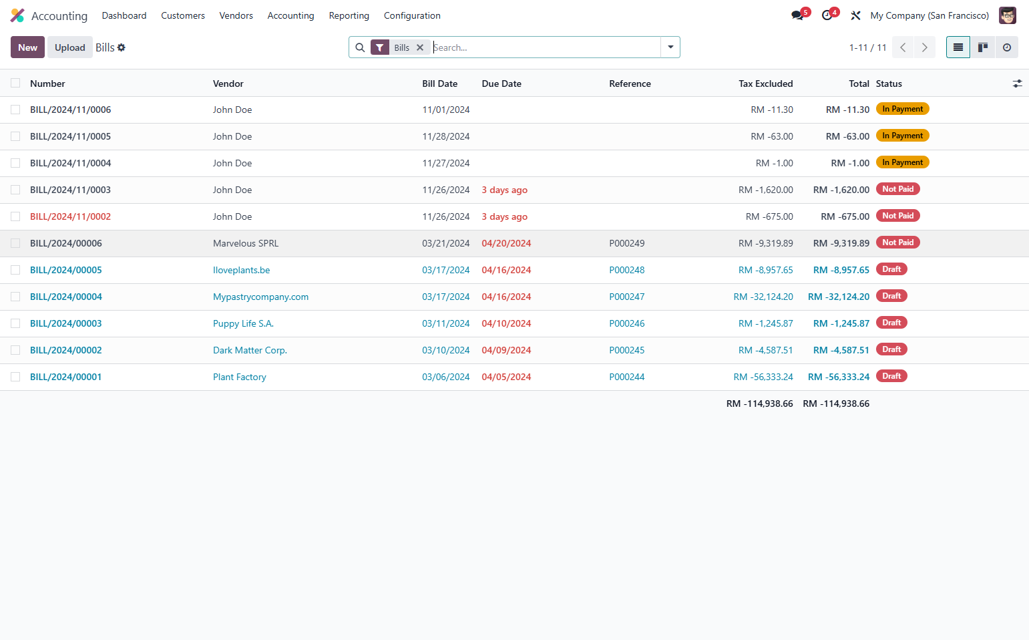
Task: Open bill BILL/2024/11/0002
Action: pos(70,216)
